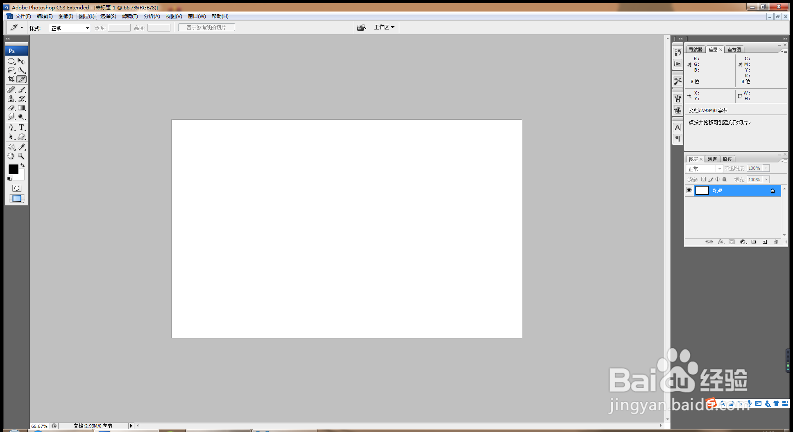Switch to the 直方图 tab

tap(734, 49)
